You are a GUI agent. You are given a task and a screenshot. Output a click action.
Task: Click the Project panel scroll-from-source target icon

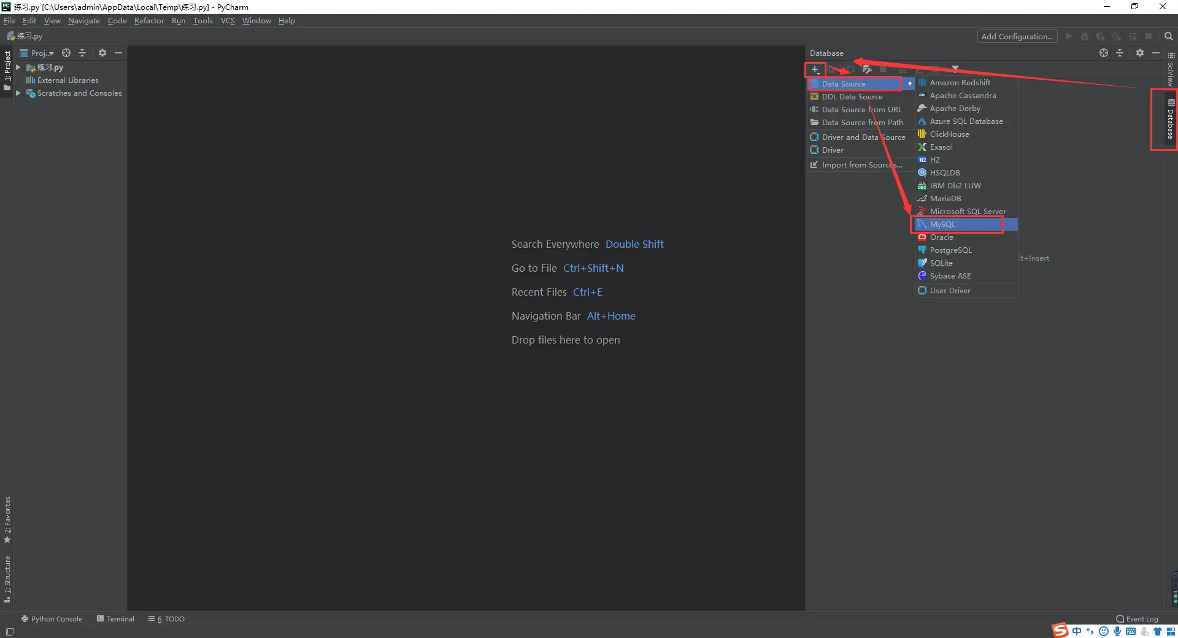coord(66,53)
